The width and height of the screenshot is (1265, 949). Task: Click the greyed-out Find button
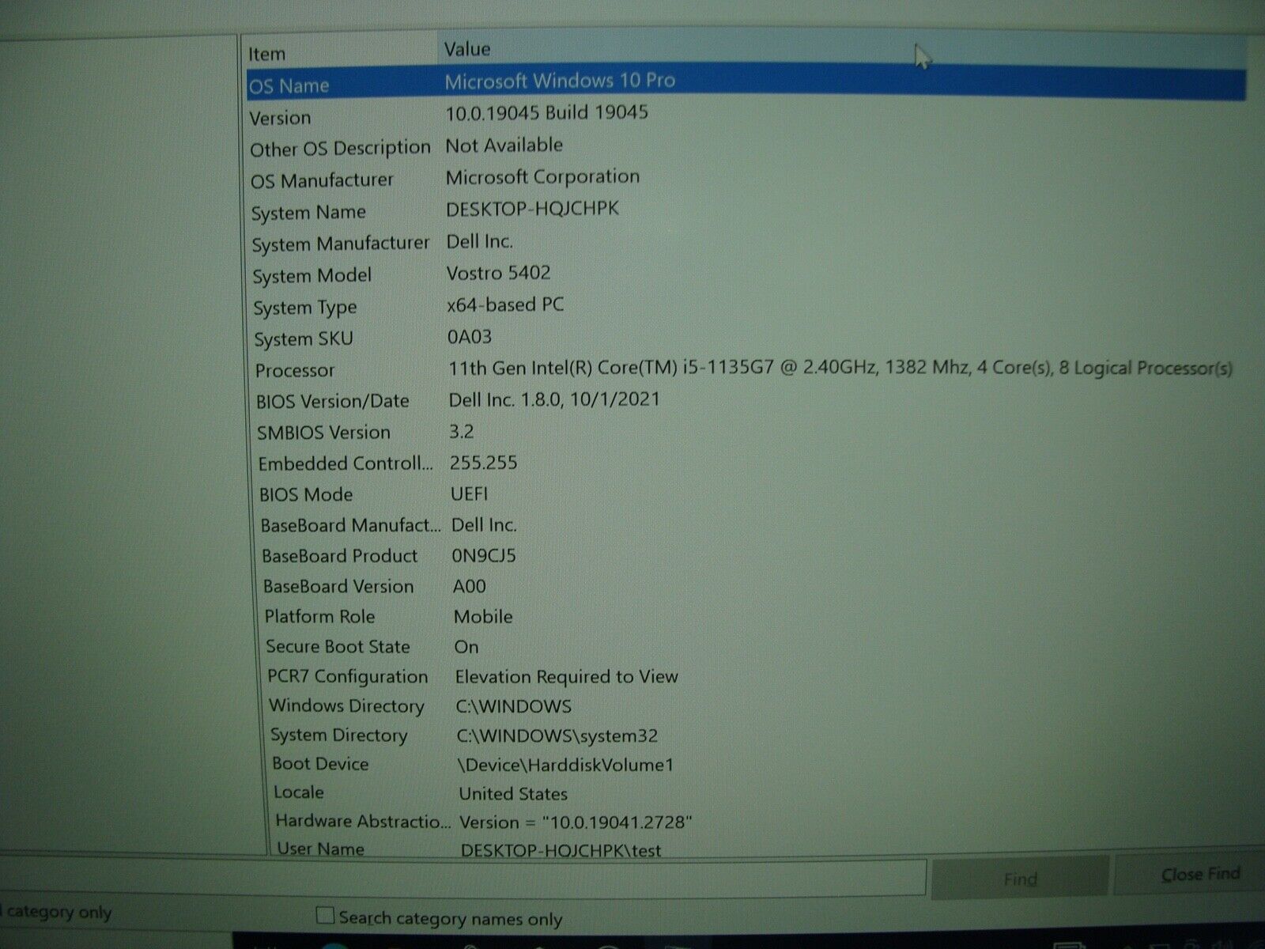(x=1019, y=878)
